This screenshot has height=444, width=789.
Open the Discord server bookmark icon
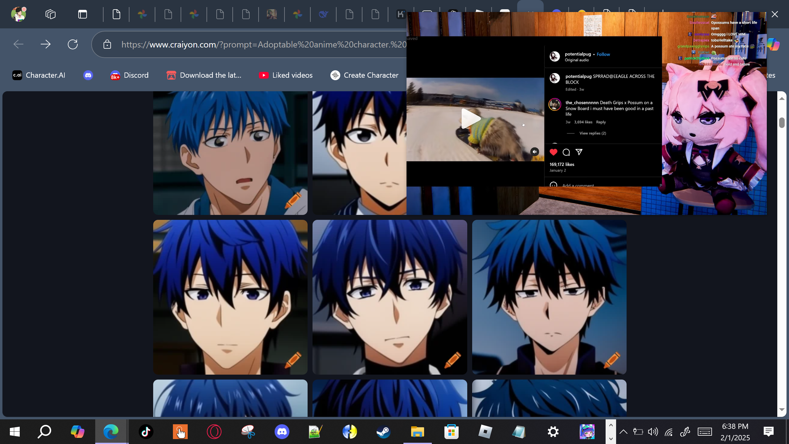tap(88, 75)
